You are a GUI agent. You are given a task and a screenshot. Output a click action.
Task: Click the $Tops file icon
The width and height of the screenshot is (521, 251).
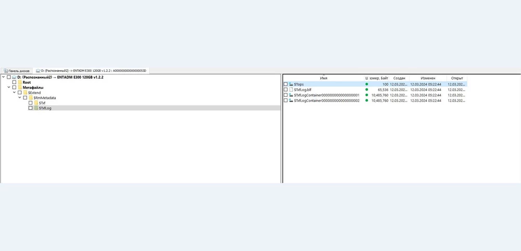point(291,84)
